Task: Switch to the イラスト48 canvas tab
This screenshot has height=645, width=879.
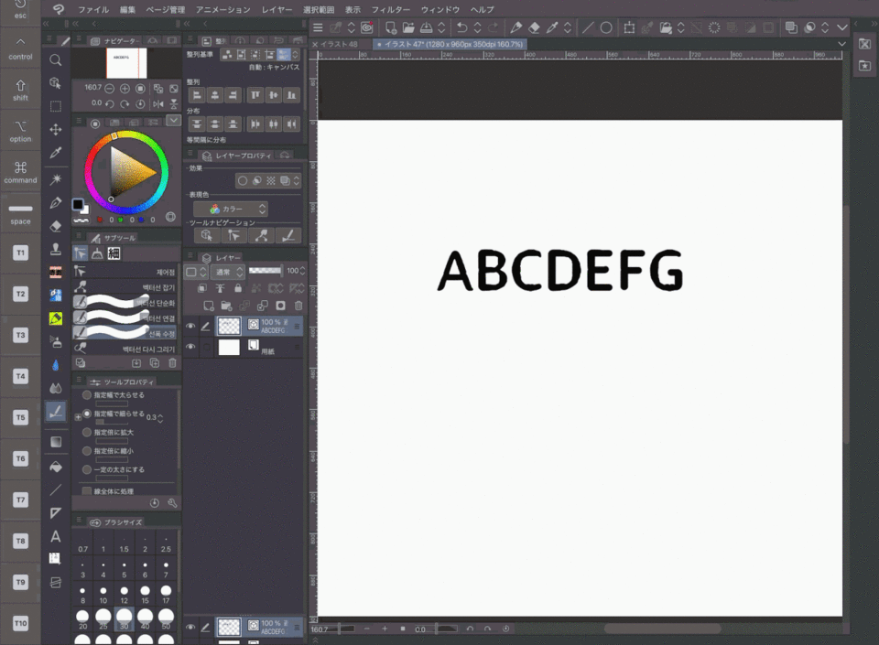Action: pyautogui.click(x=340, y=44)
